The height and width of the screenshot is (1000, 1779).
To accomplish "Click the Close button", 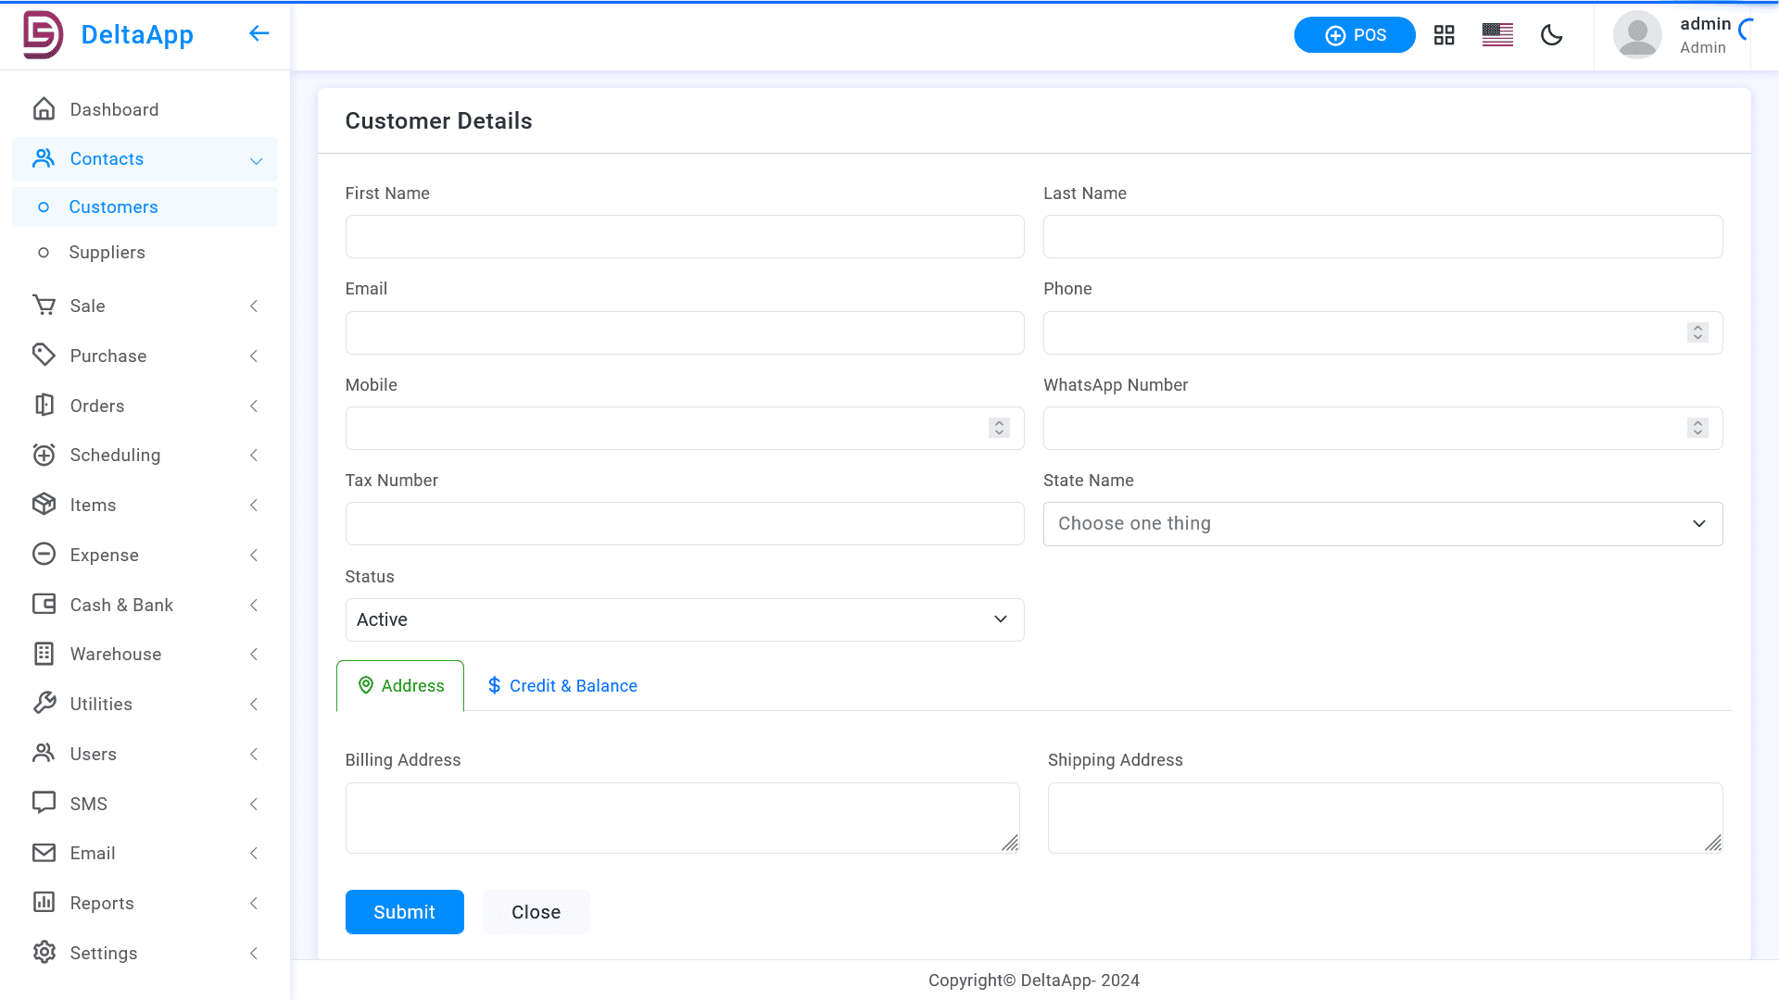I will click(x=536, y=911).
